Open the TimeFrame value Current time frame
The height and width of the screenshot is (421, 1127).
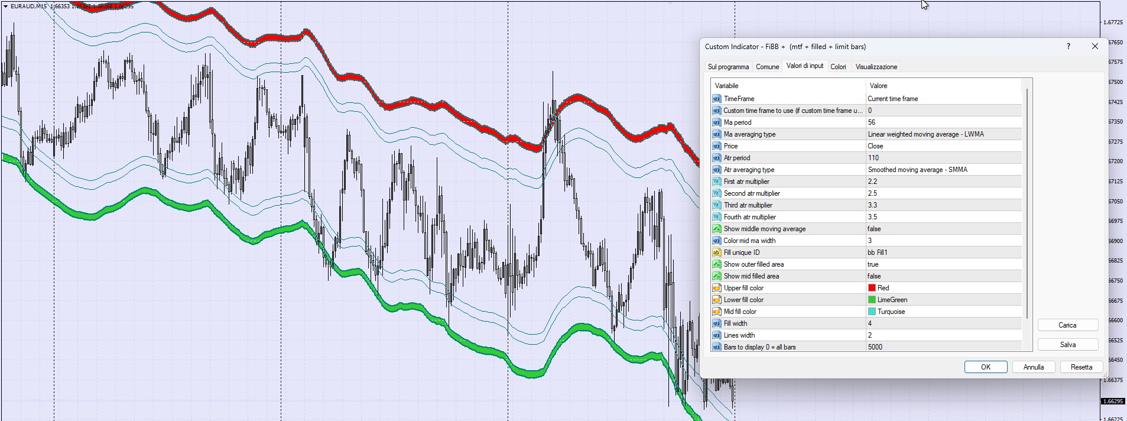944,99
